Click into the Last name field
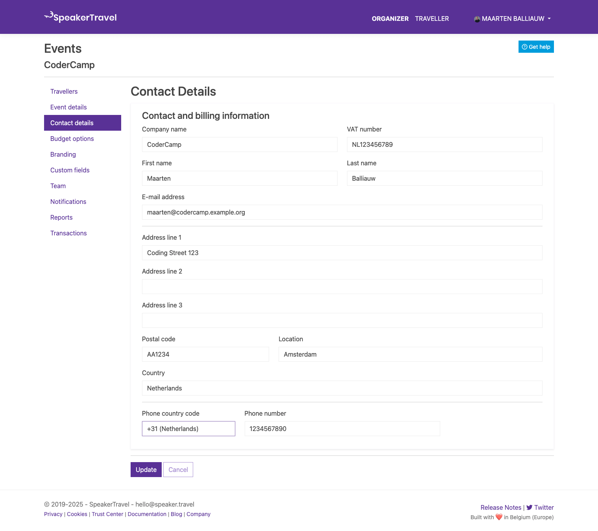The height and width of the screenshot is (531, 598). 445,178
